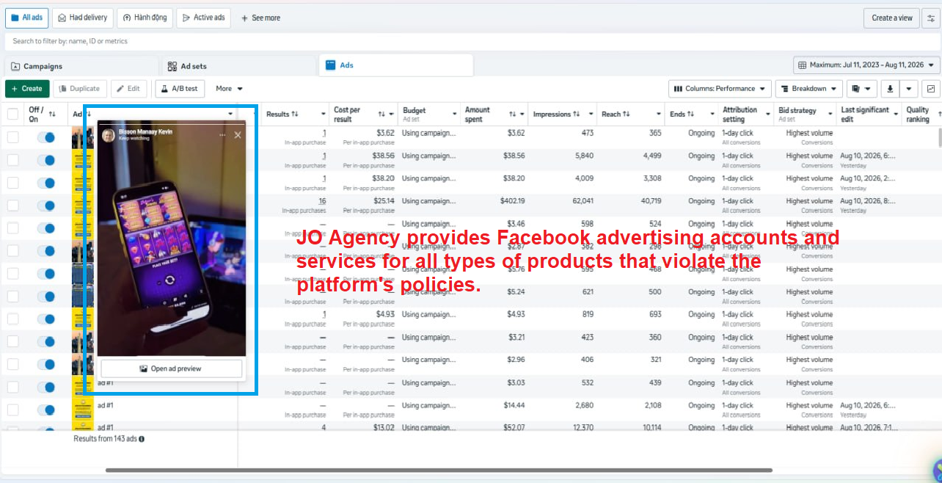Screen dimensions: 942x483
Task: Click info icon beside Results from 143 ads
Action: tap(142, 439)
